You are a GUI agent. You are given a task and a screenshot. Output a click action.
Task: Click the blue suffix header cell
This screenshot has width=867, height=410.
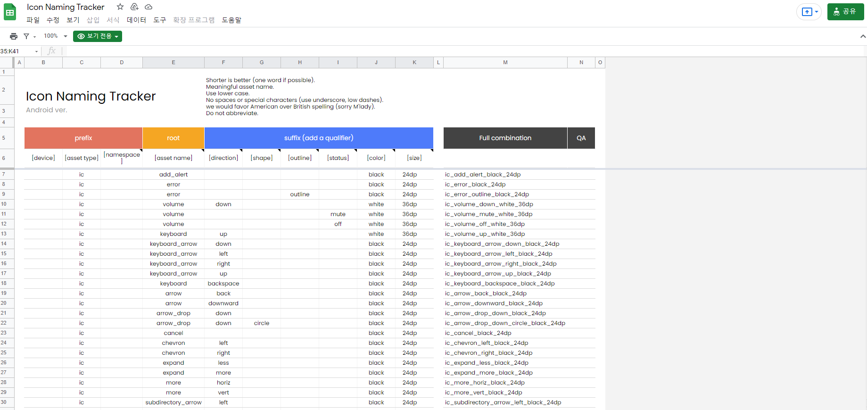click(319, 138)
